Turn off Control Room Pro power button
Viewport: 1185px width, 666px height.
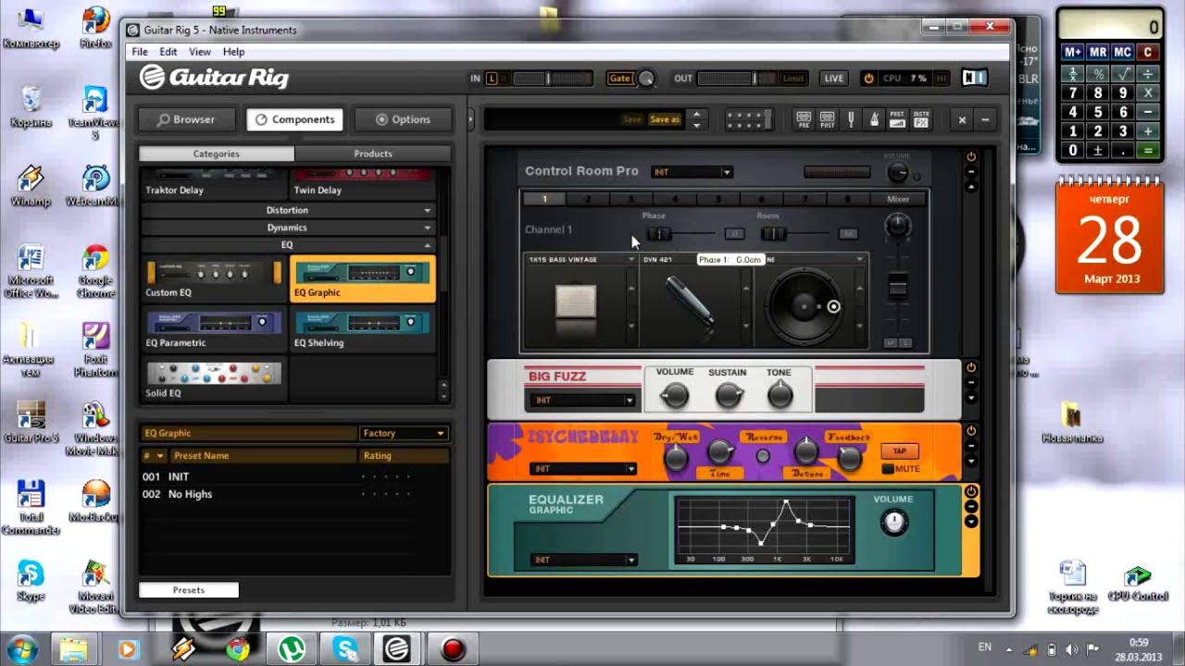(x=971, y=157)
